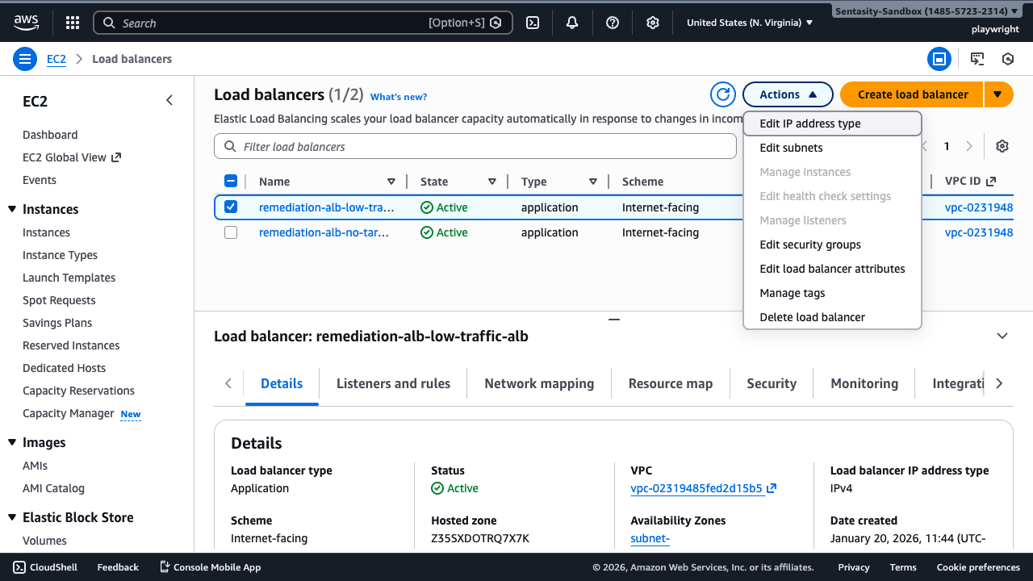Click the Create load balancer button
1033x581 pixels.
[912, 94]
